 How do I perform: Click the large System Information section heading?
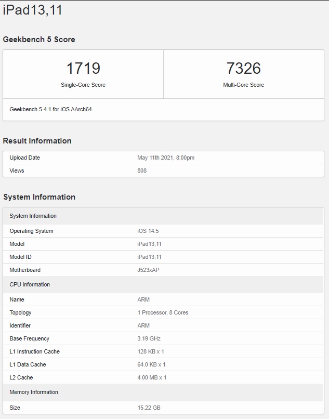[x=40, y=197]
